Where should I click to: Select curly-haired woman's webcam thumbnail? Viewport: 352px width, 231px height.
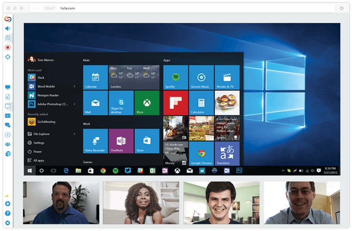click(141, 203)
